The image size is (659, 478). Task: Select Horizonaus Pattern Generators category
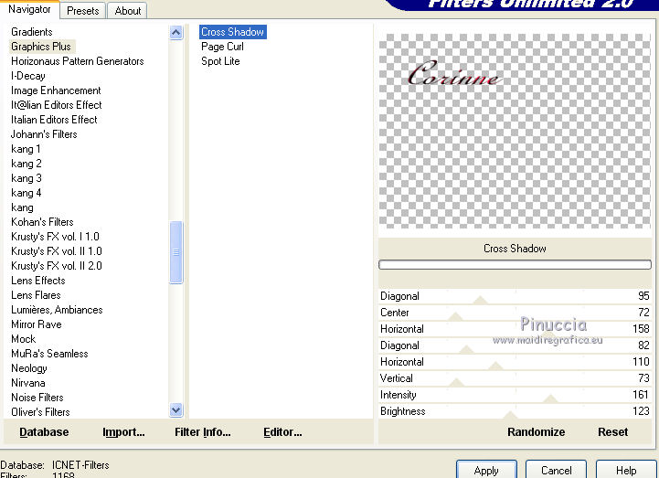(x=78, y=61)
